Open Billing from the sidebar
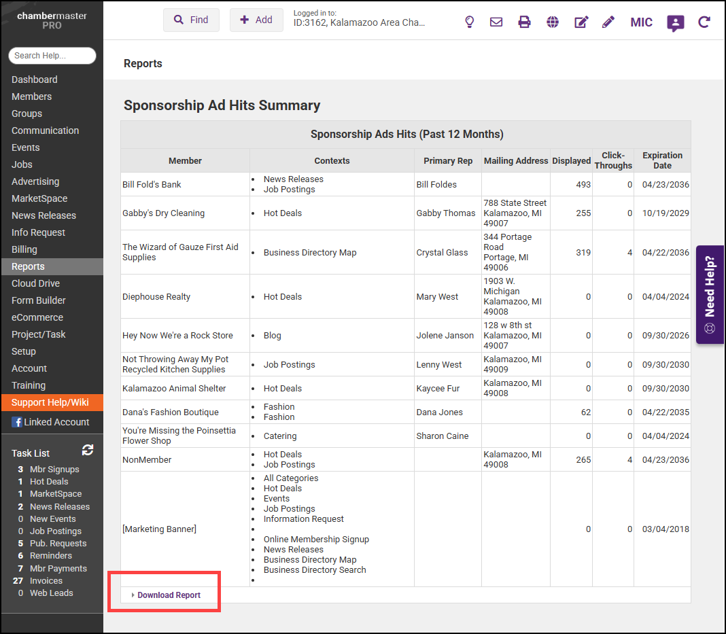 click(x=24, y=249)
